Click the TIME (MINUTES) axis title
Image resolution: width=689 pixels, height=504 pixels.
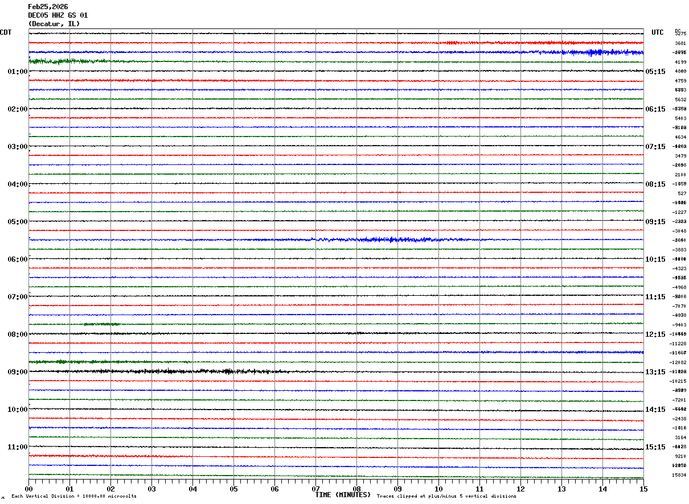point(343,495)
